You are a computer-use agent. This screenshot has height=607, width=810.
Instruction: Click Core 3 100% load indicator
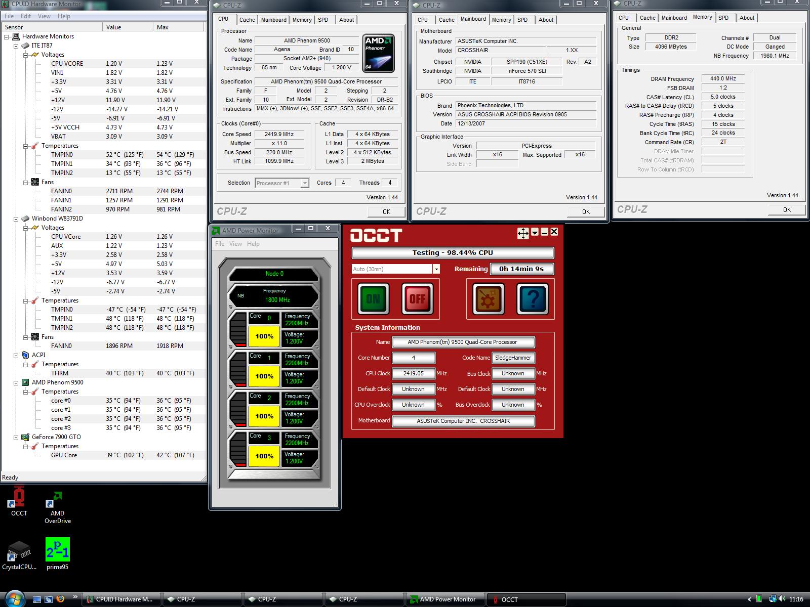point(264,456)
